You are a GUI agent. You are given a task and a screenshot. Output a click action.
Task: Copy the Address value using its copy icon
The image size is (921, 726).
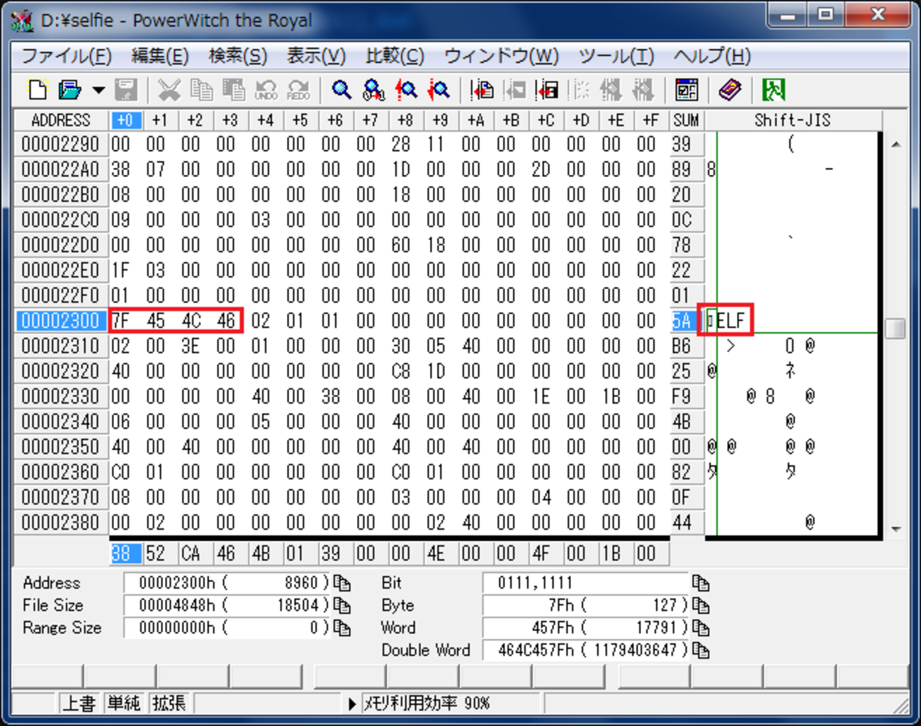pyautogui.click(x=342, y=583)
